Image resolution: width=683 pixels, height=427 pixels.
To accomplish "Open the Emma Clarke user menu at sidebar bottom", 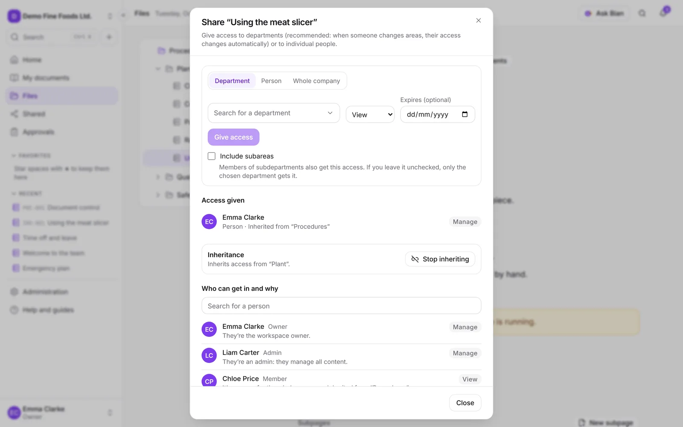I will point(62,412).
